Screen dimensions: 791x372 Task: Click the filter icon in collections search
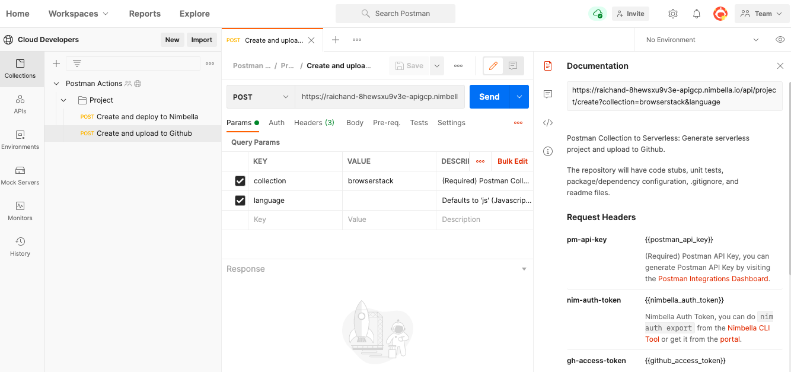pos(77,63)
